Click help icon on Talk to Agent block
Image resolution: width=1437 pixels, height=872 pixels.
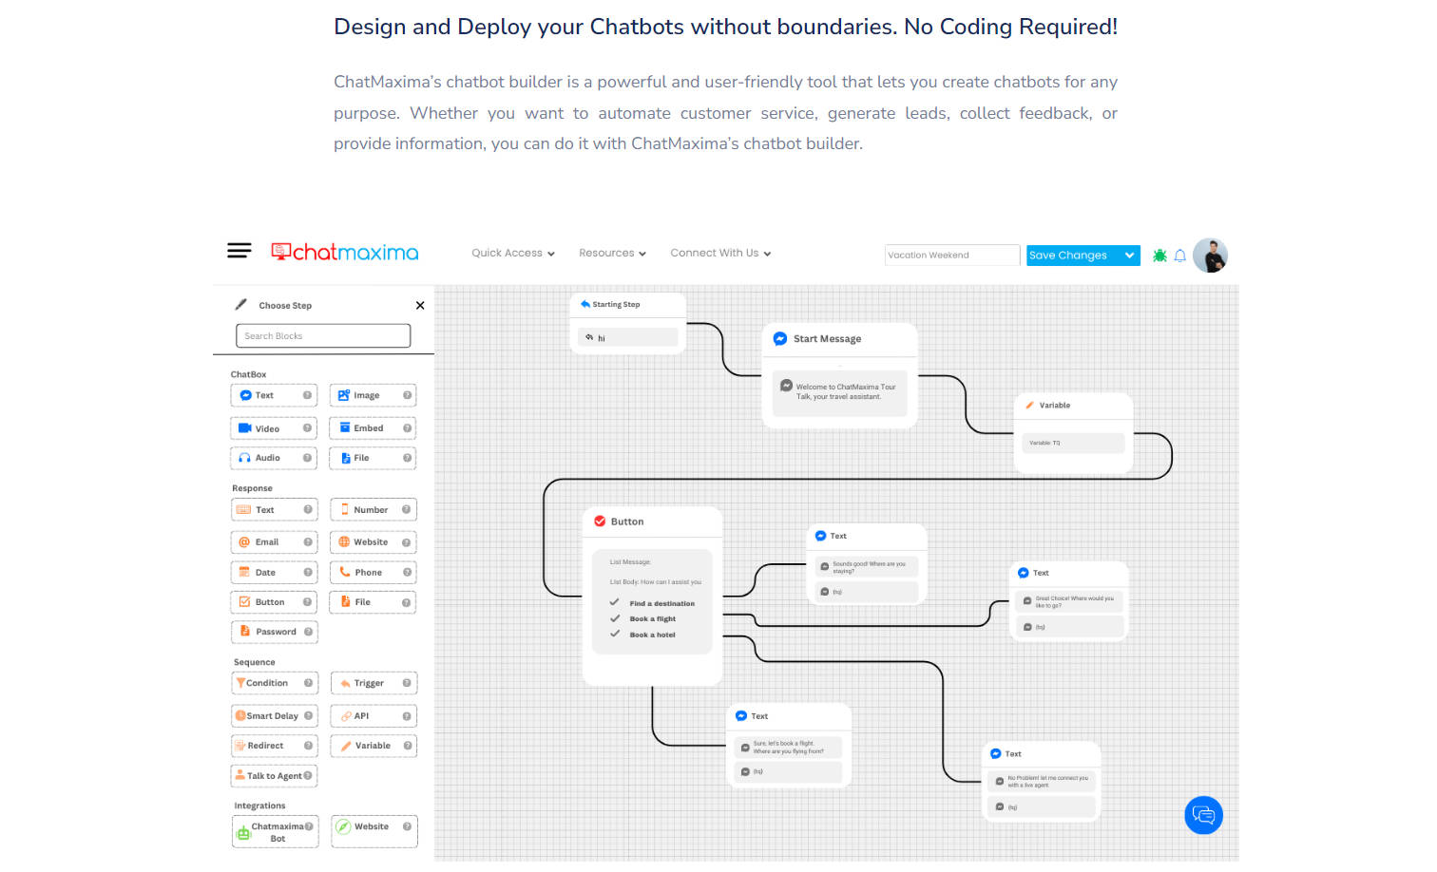tap(307, 776)
